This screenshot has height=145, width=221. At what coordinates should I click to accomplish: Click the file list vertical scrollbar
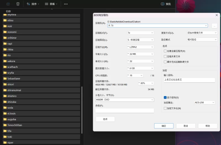coord(82,110)
